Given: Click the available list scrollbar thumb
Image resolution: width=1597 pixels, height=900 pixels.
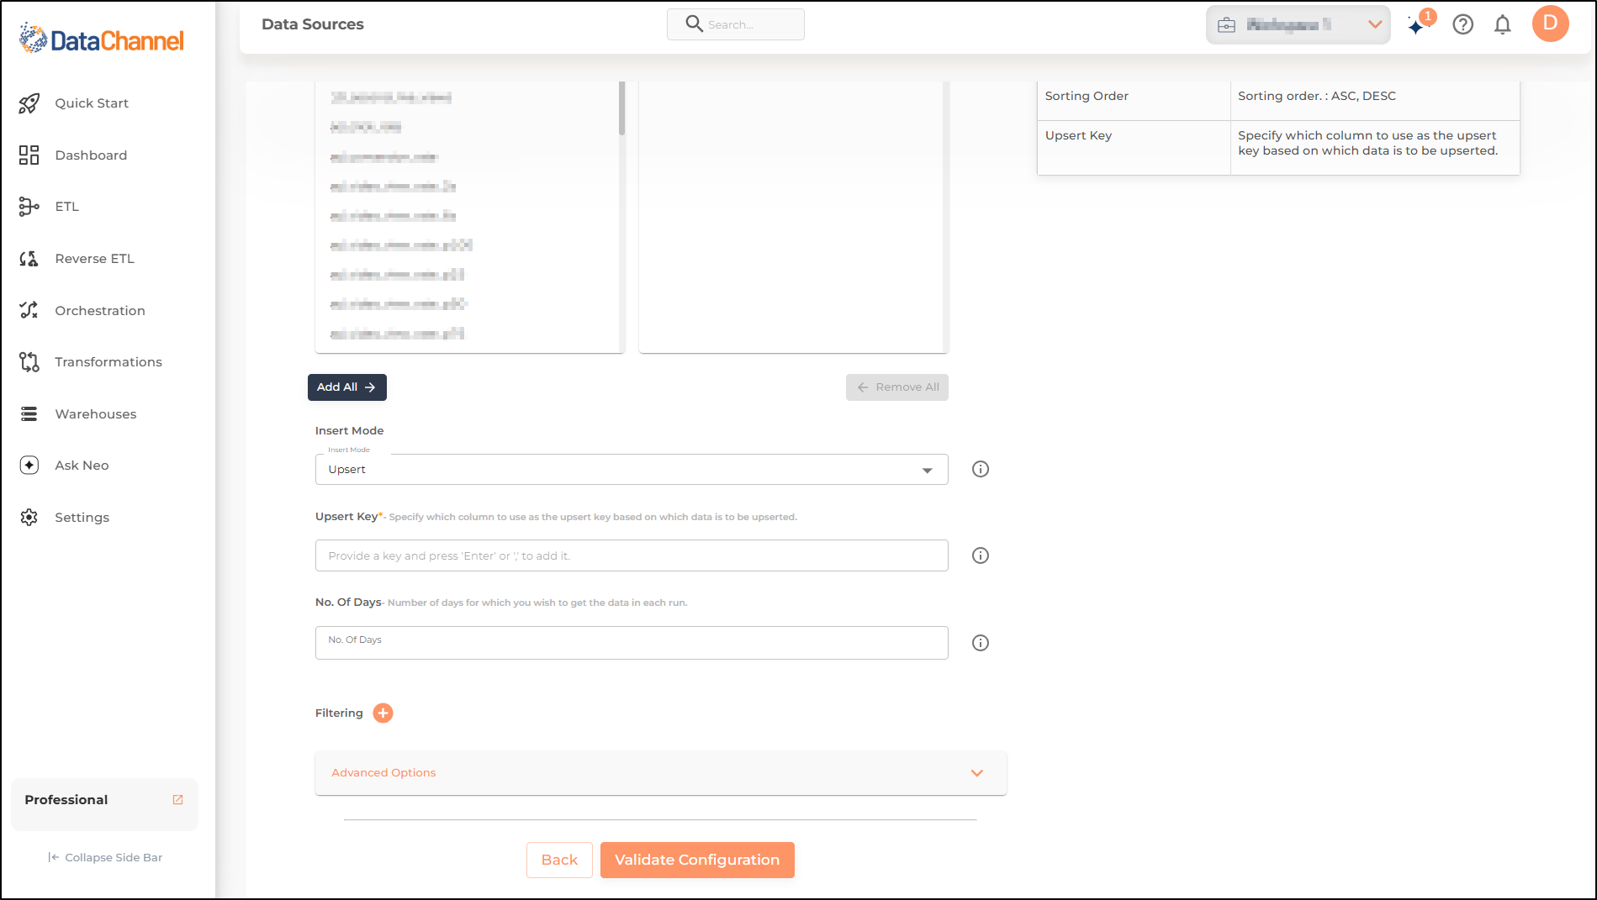Looking at the screenshot, I should click(621, 108).
